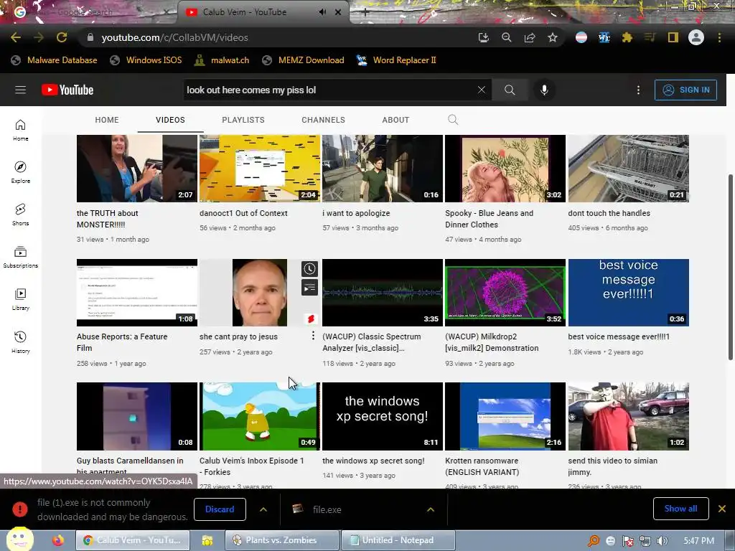
Task: Open the zoom magnifier icon in address bar
Action: (506, 37)
